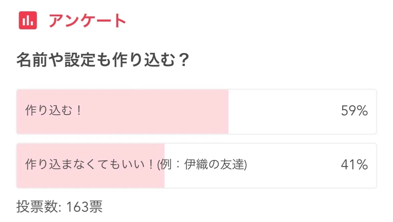Click the exclamation mark after 作り込む
This screenshot has height=222, width=393.
pos(79,111)
